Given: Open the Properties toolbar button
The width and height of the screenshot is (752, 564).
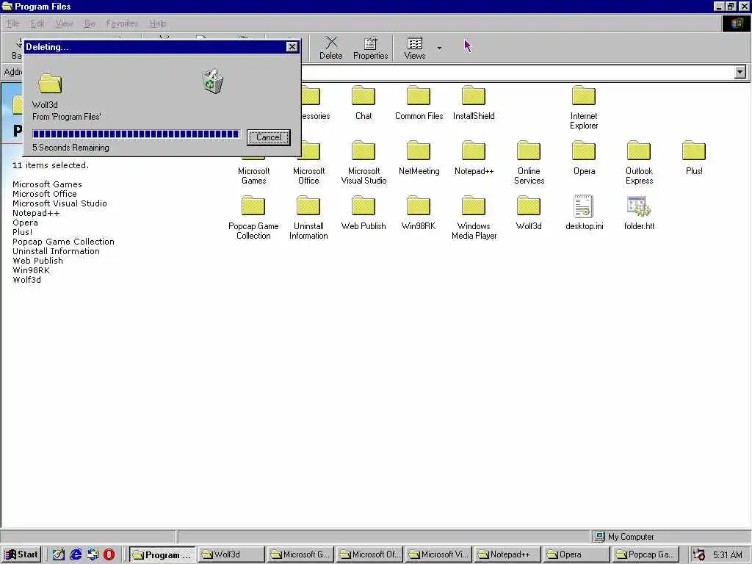Looking at the screenshot, I should coord(370,48).
